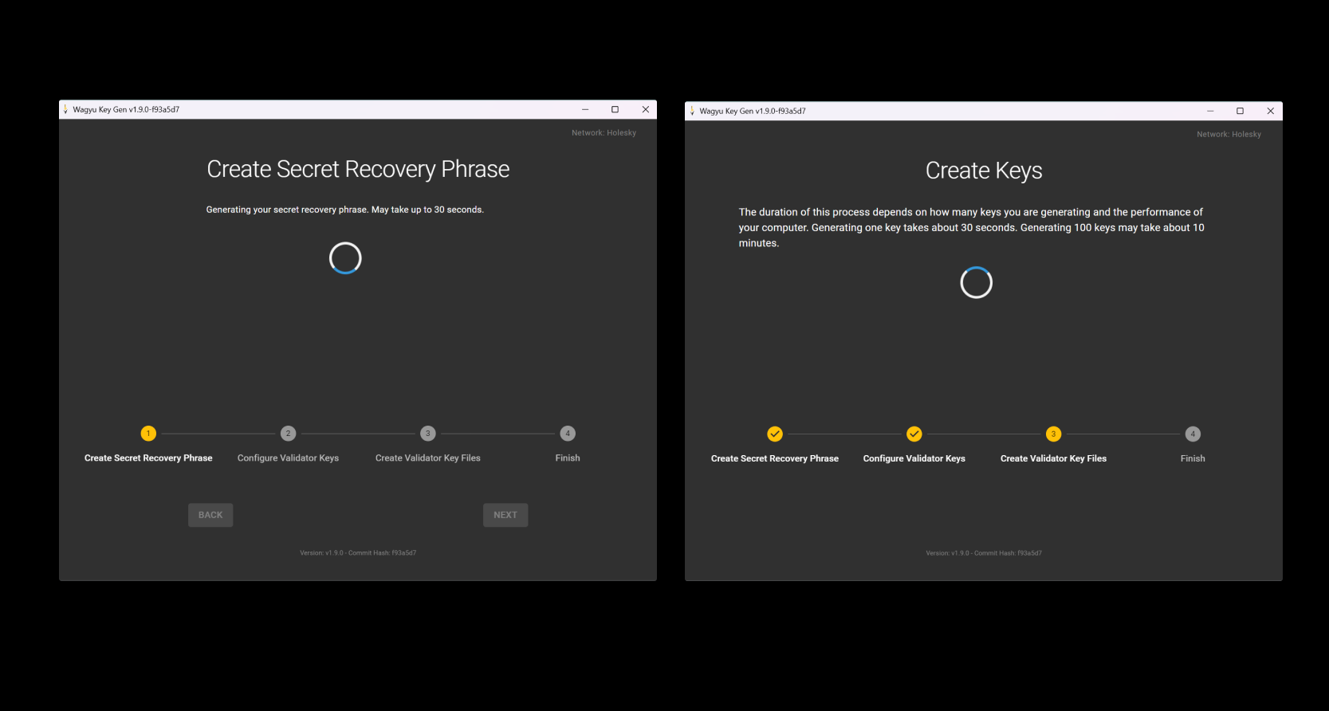Click 'Finish' step label in left window

pyautogui.click(x=568, y=458)
